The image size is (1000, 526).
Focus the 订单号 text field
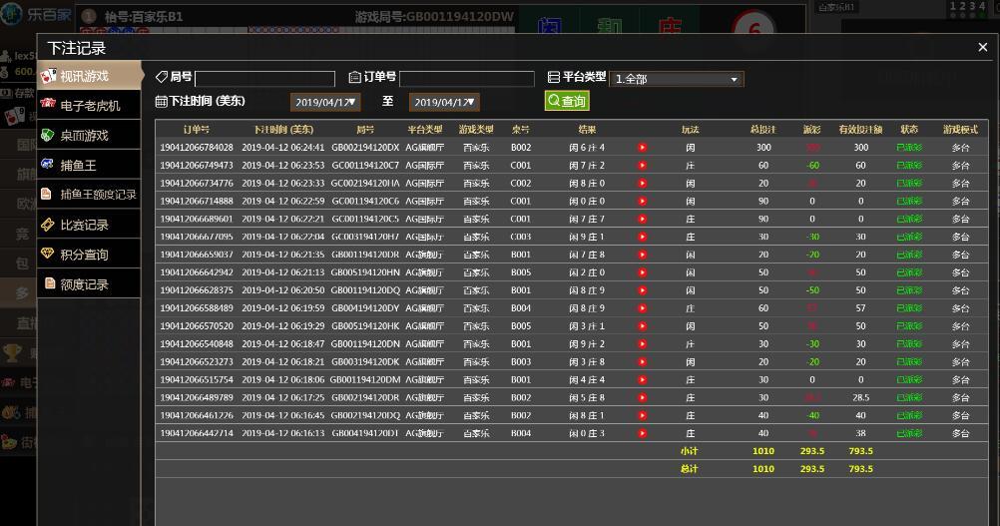click(x=469, y=79)
